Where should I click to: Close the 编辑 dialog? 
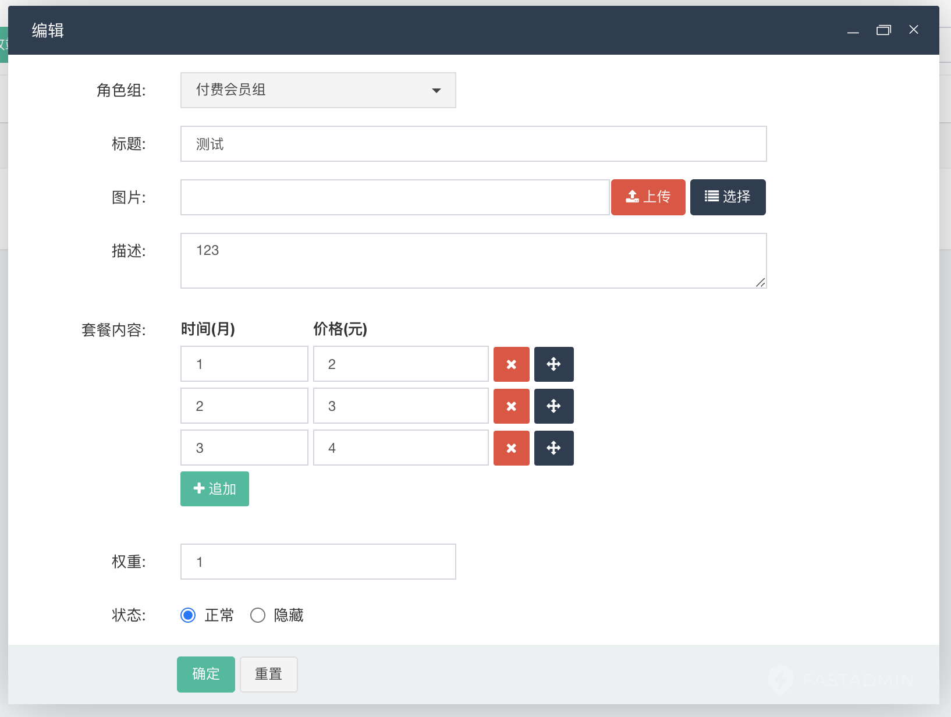tap(914, 30)
